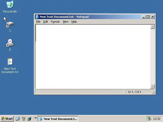Click the second Quick Launch icon

[24, 119]
